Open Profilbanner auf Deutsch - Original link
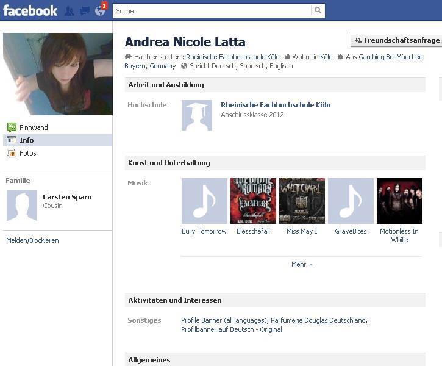 pyautogui.click(x=232, y=329)
